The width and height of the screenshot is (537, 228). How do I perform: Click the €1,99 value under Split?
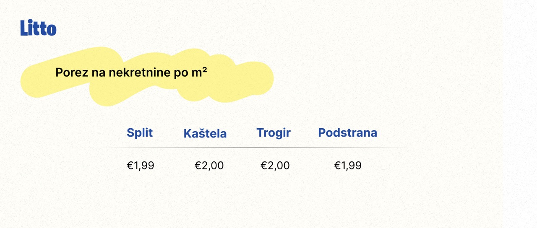click(141, 166)
